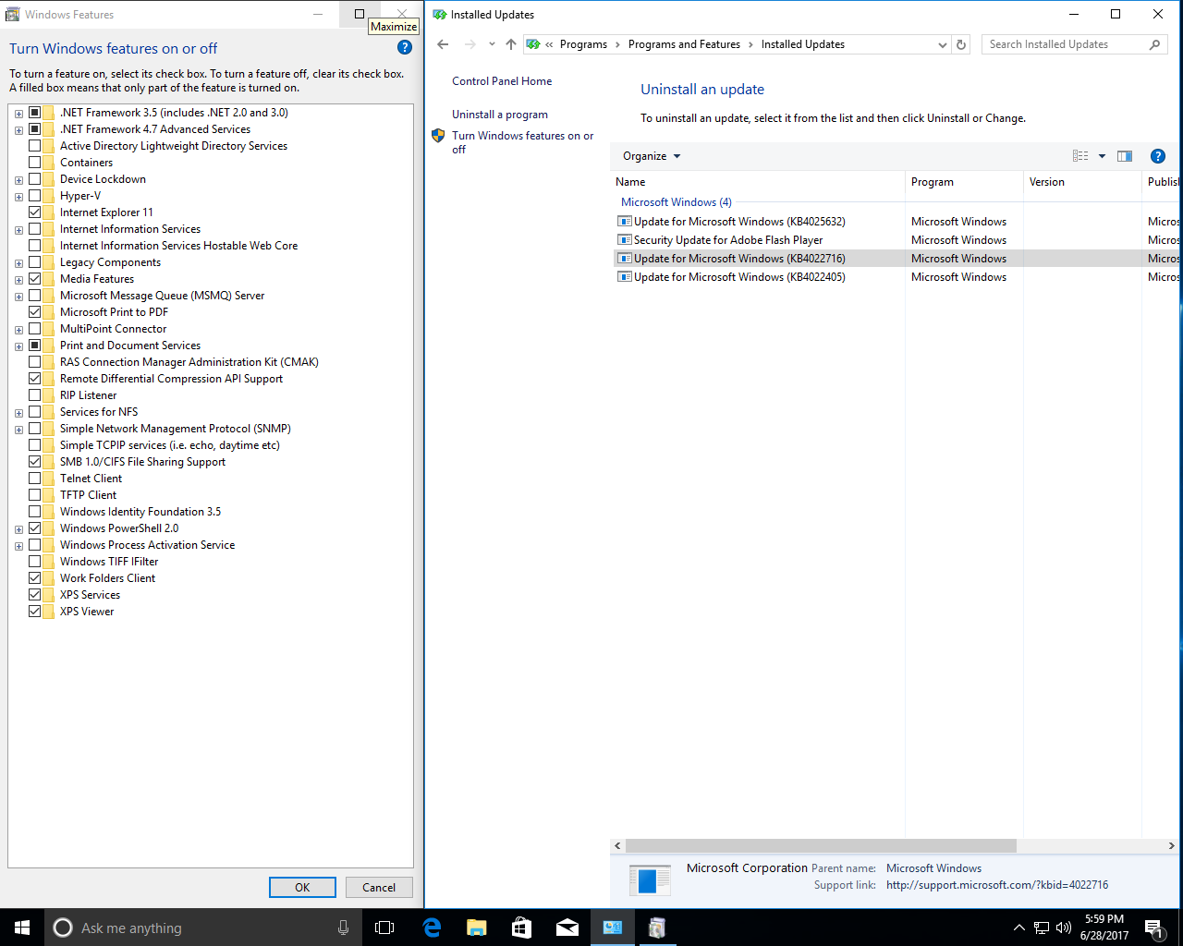The image size is (1183, 946).
Task: Toggle SMB 1.0/CIFS File Sharing Support
Action: tap(34, 462)
